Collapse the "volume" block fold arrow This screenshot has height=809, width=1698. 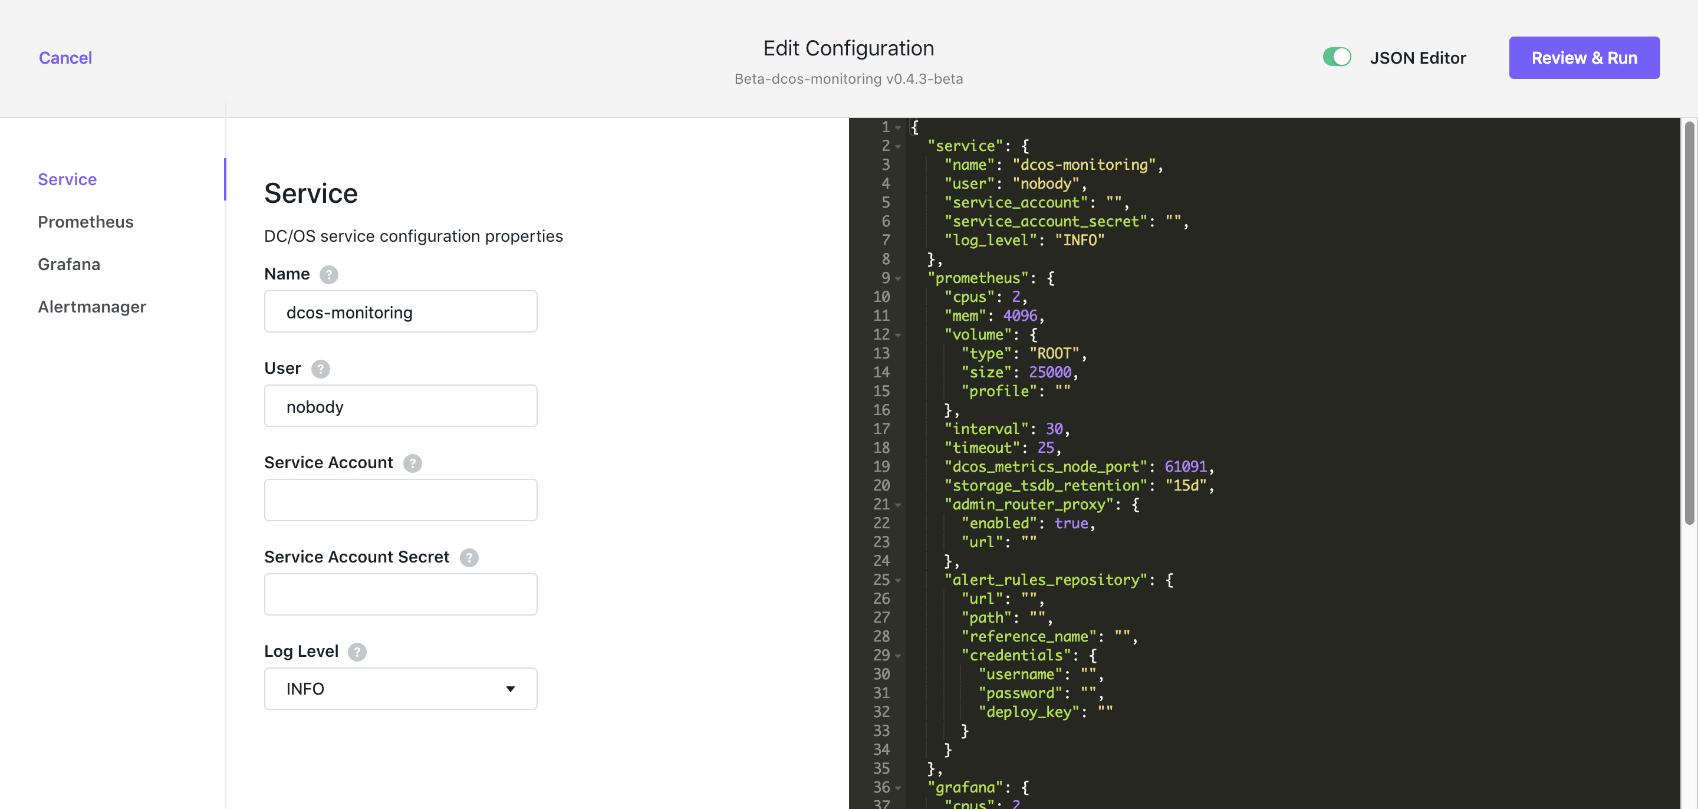point(899,335)
